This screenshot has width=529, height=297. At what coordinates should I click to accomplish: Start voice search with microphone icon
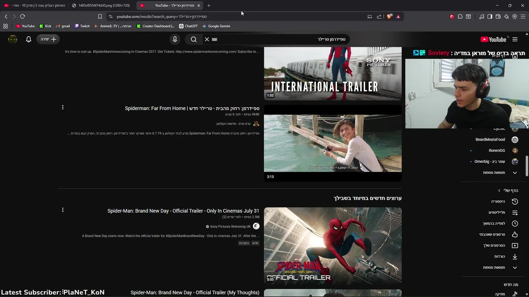point(175,39)
